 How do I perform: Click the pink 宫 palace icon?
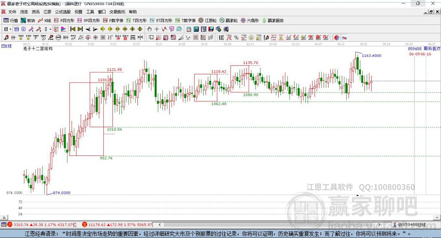(x=171, y=29)
